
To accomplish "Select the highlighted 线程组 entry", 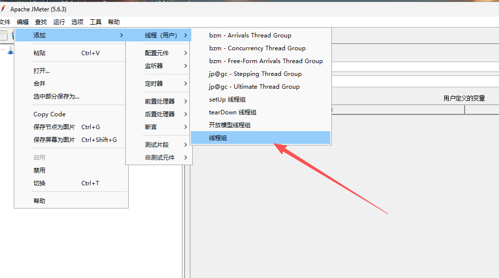I will coord(261,138).
